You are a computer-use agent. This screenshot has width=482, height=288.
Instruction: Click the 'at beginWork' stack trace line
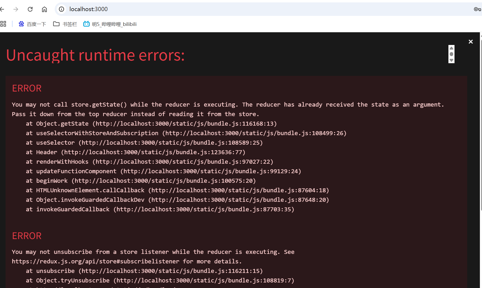[141, 181]
